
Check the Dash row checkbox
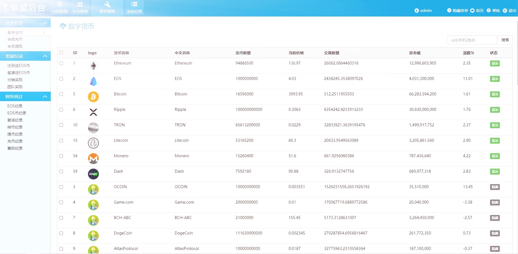pyautogui.click(x=61, y=171)
